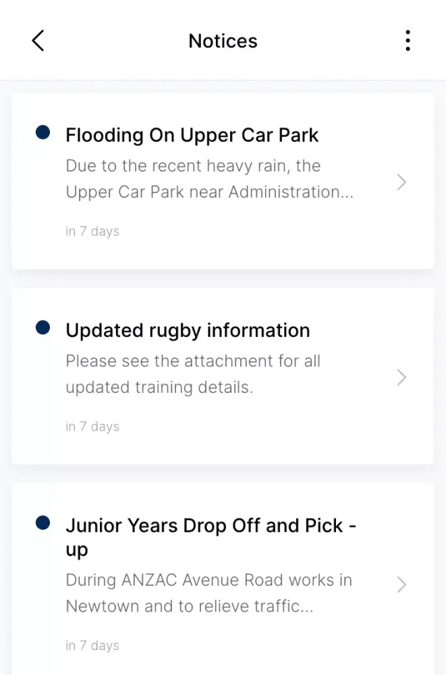Click unread dot beside Flooding On Upper Car Park
Screen dimensions: 446x675
[x=43, y=133]
